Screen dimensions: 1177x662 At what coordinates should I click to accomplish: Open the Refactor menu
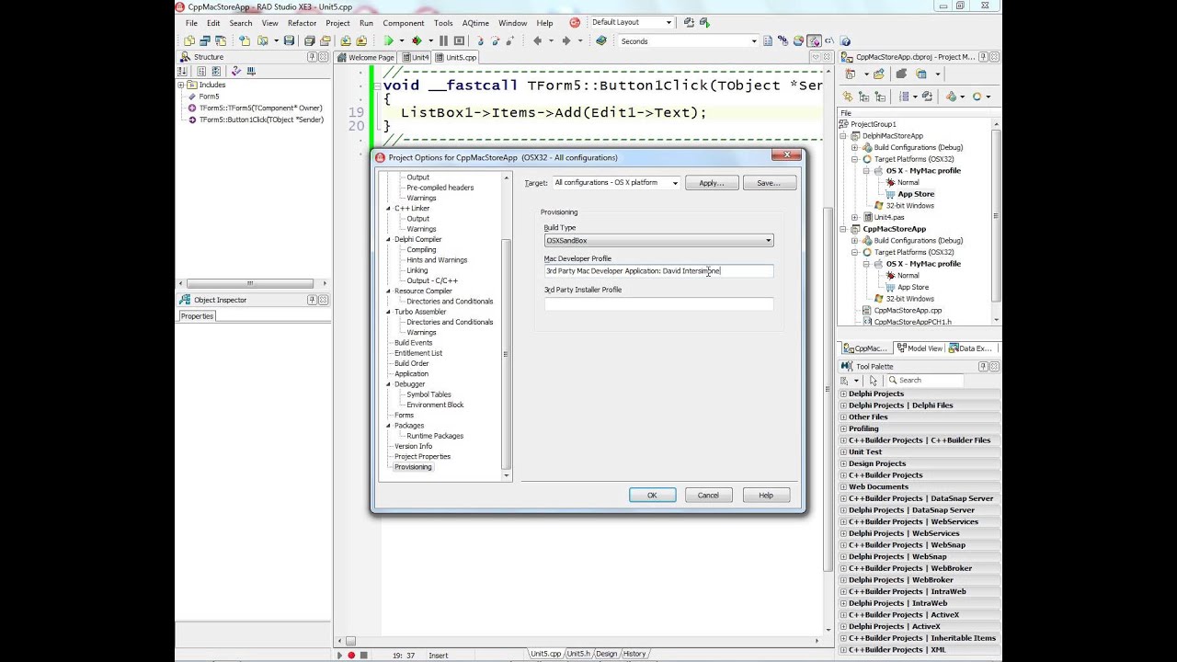[302, 23]
